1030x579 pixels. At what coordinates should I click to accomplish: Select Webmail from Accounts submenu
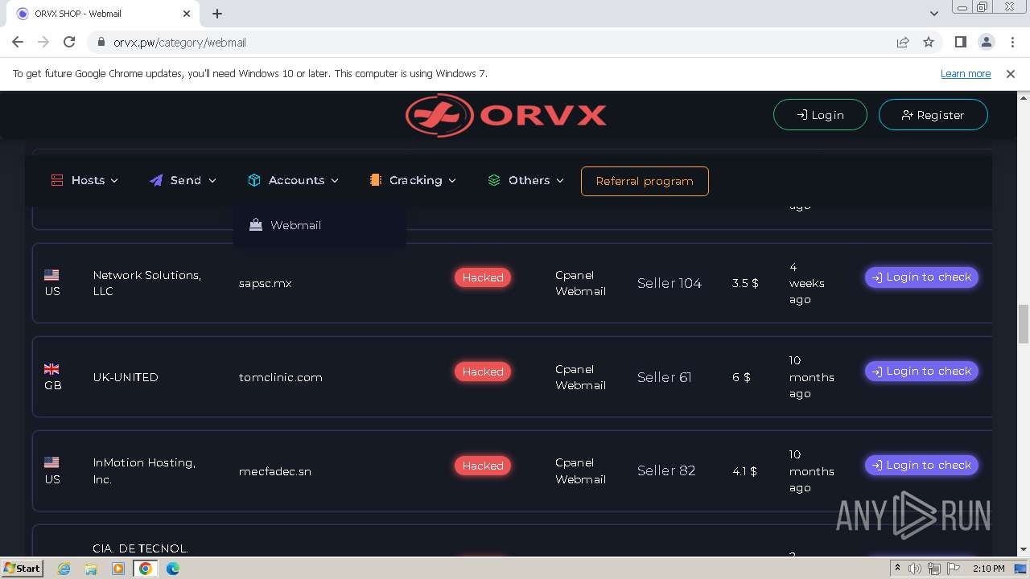[x=319, y=225]
